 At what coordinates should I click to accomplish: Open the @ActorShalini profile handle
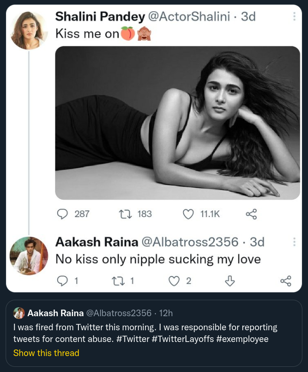tap(189, 17)
